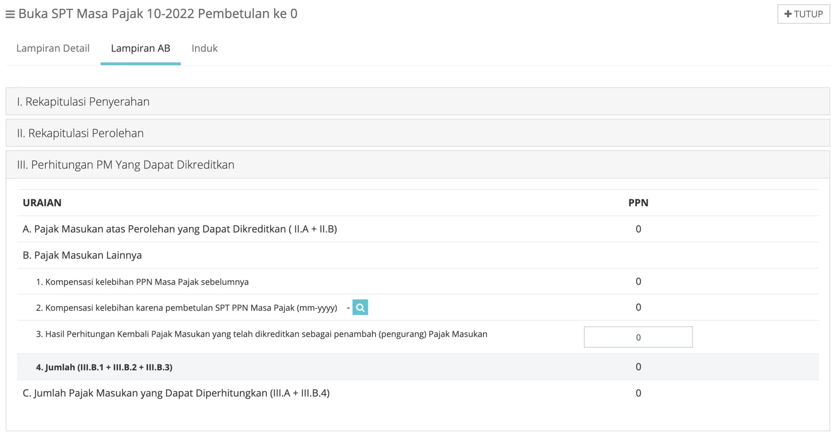Click the PPN value in row A
Image resolution: width=831 pixels, height=438 pixels.
point(638,229)
